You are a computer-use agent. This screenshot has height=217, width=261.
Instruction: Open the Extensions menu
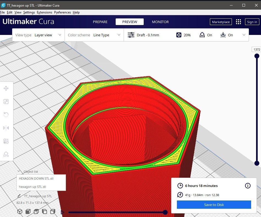tap(45, 12)
